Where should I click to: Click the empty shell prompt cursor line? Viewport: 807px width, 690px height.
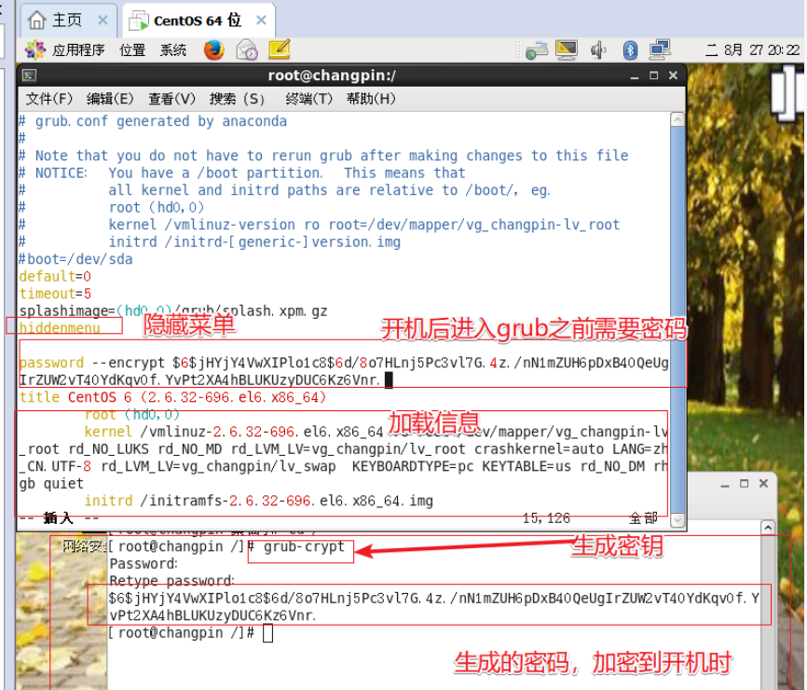tap(190, 633)
